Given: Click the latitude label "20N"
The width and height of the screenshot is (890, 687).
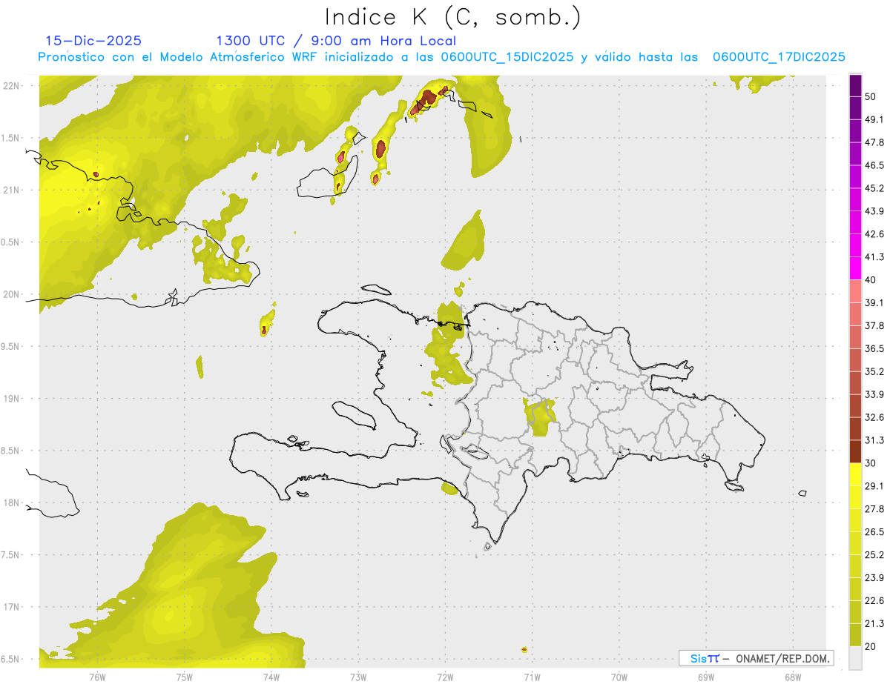Looking at the screenshot, I should [x=12, y=294].
